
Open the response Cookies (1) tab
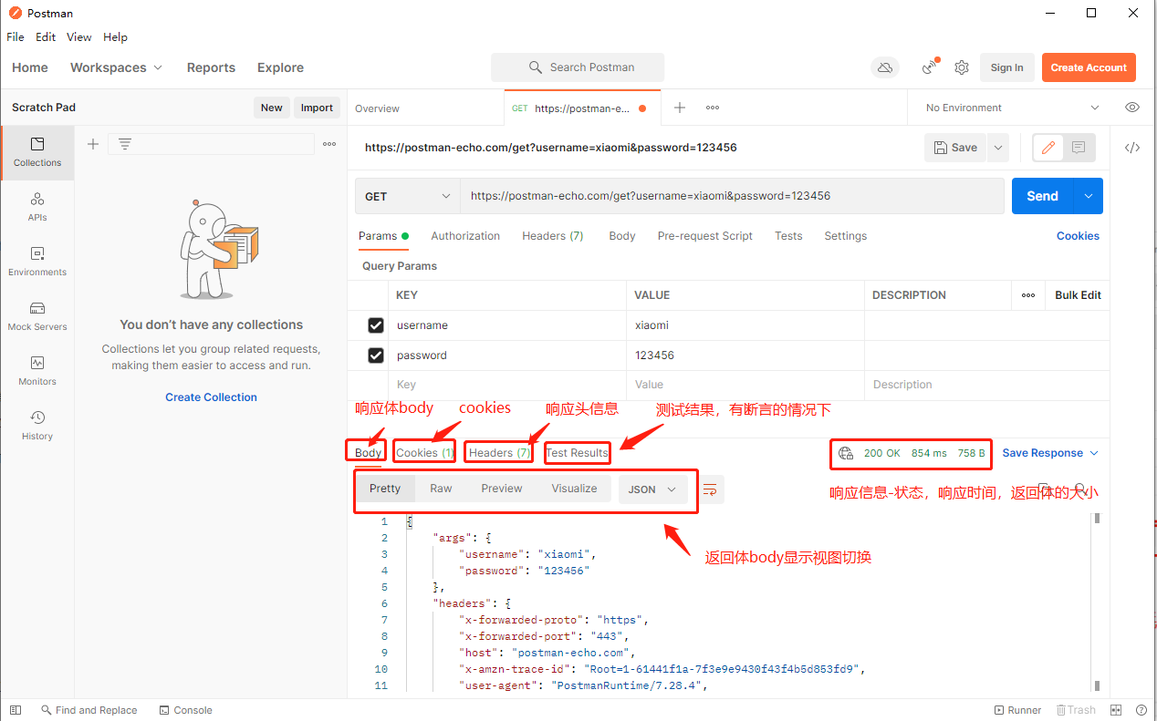tap(425, 453)
